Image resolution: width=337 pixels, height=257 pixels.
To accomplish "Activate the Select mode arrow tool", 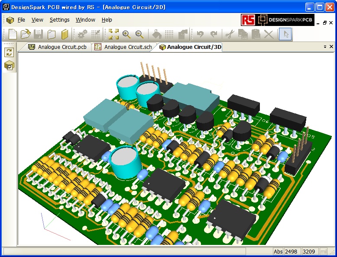I will 285,34.
